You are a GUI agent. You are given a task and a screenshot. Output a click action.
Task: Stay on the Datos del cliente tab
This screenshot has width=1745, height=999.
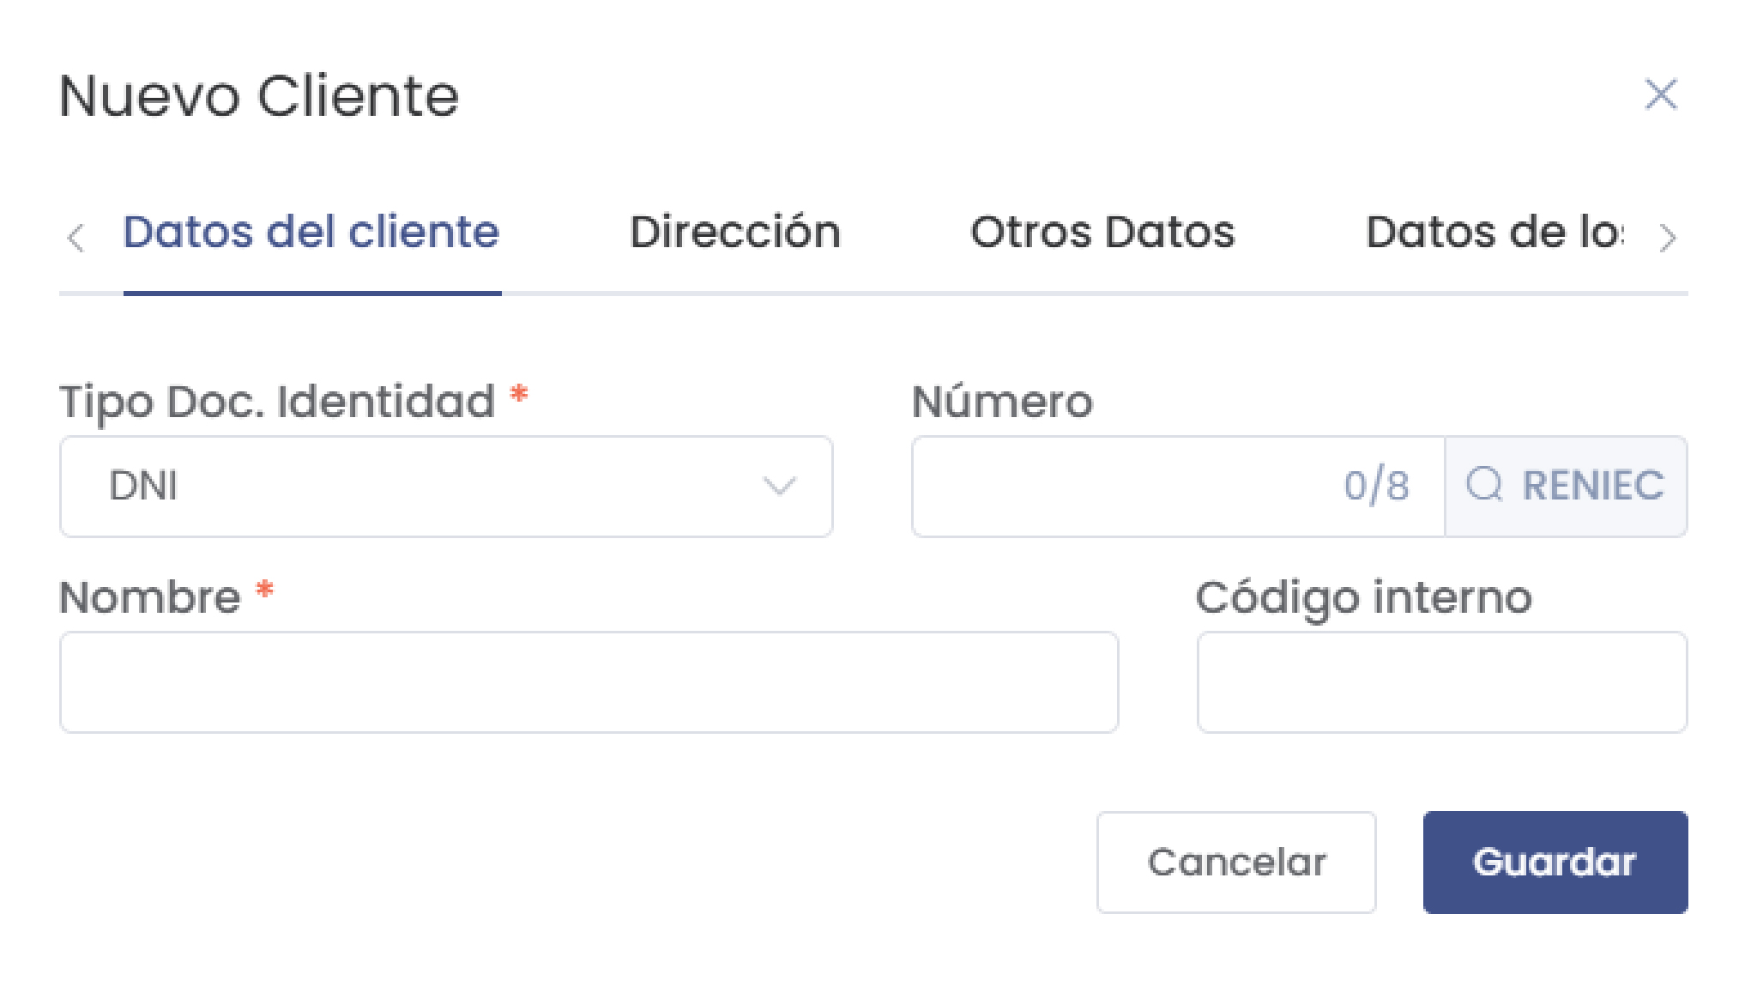(312, 232)
